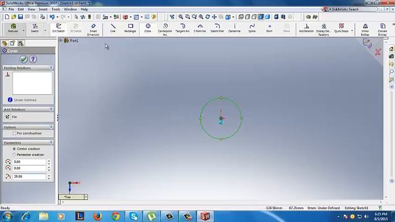
Task: Create a new document icon
Action: tap(7, 17)
